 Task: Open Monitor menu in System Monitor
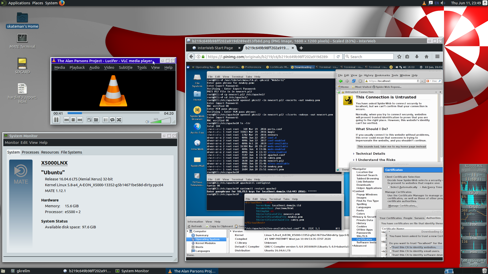click(12, 143)
